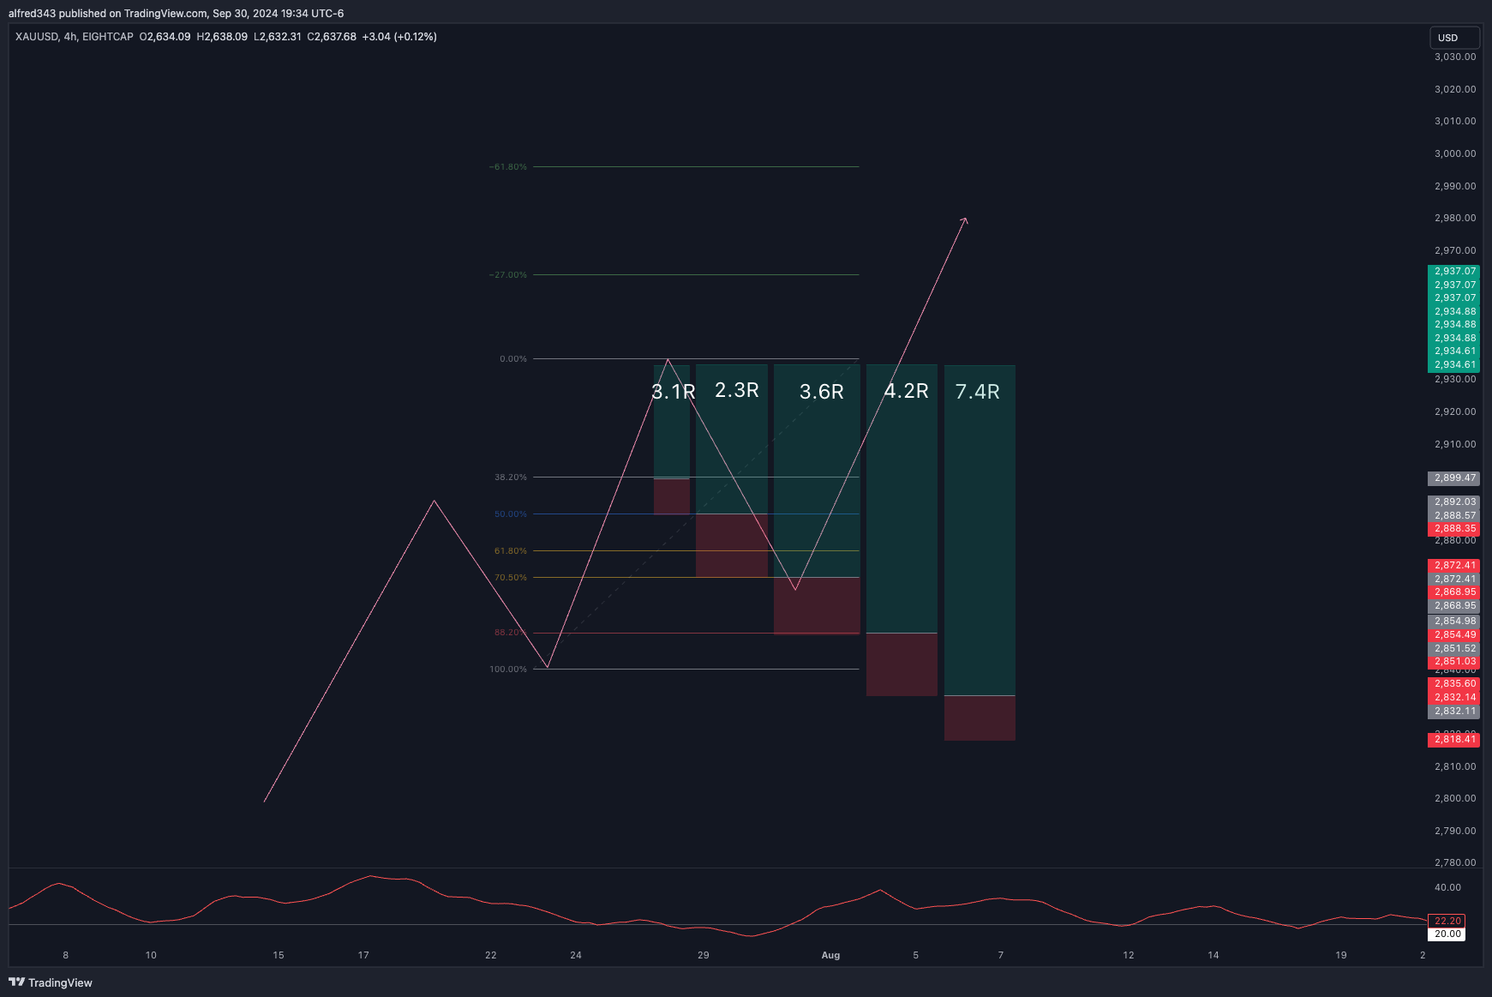Viewport: 1492px width, 997px height.
Task: Click the -61.80% Fibonacci extension label
Action: pyautogui.click(x=508, y=167)
